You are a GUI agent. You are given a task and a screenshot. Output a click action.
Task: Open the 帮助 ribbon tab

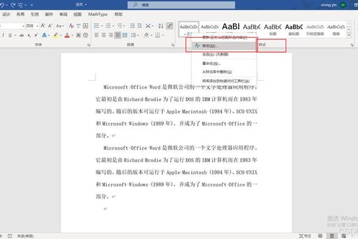[x=118, y=14]
